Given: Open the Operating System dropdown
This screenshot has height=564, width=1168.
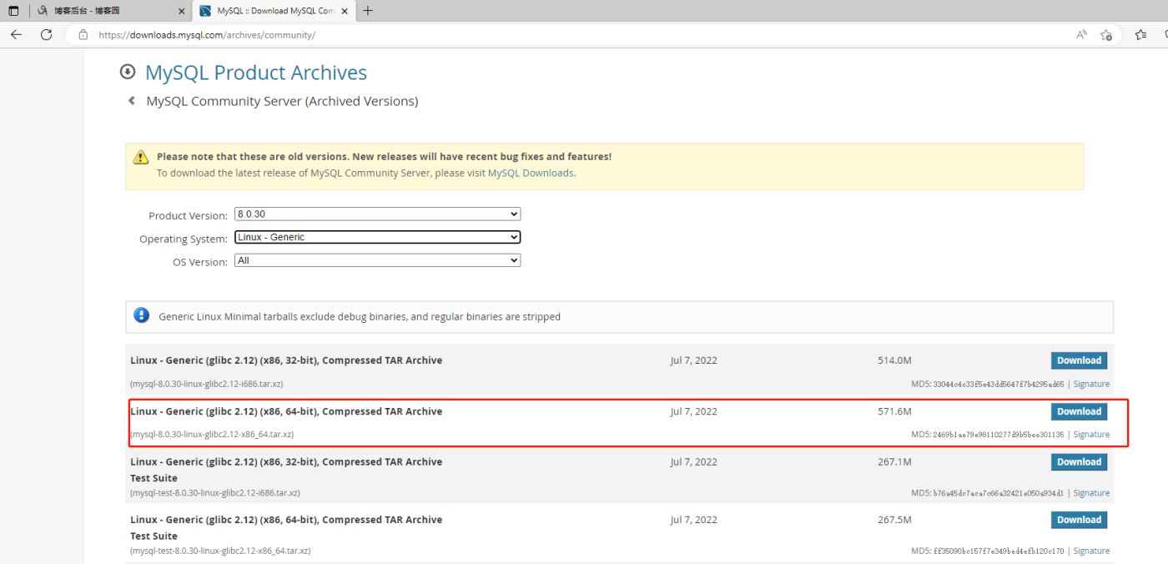Looking at the screenshot, I should (378, 238).
